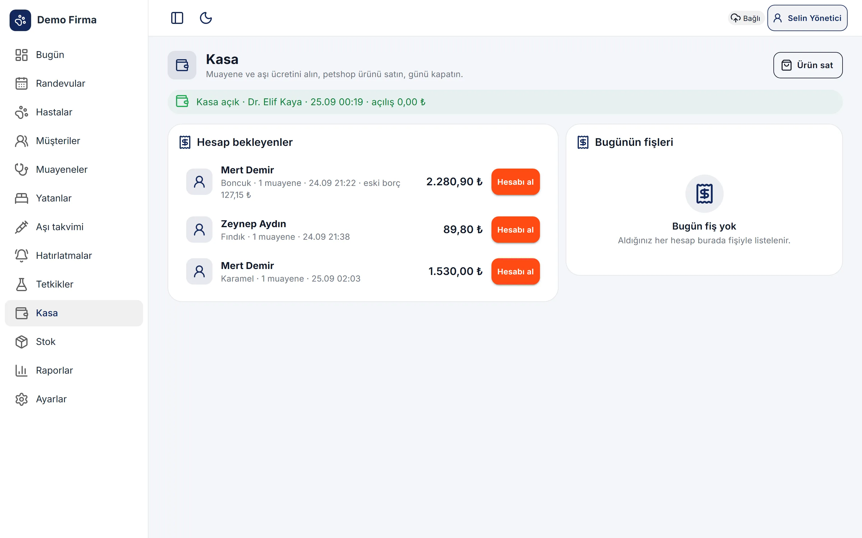Open Hatırlatmalar bell icon

click(21, 256)
